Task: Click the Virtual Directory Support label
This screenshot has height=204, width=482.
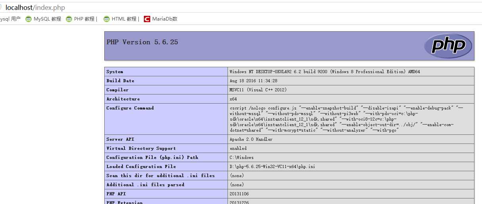Action: pyautogui.click(x=141, y=148)
